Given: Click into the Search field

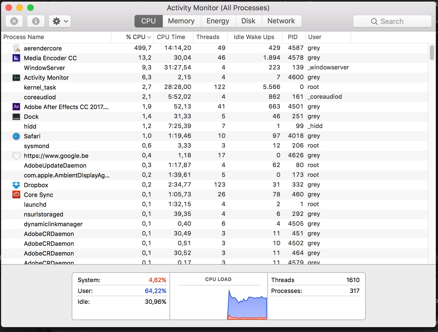Looking at the screenshot, I should coord(392,21).
